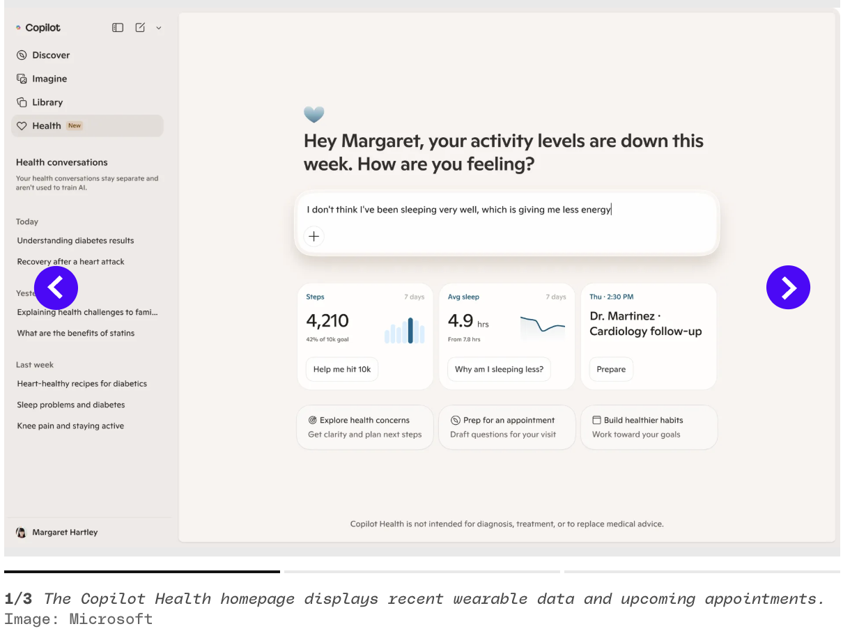Open 'Explaining health challenges to family' conversation

[x=88, y=312]
